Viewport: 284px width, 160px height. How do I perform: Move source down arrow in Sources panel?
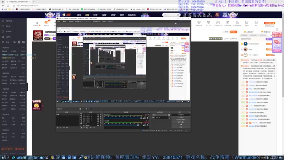(x=94, y=128)
